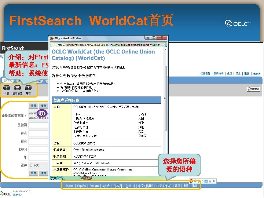This screenshot has height=198, width=264.
Task: Switch interface language to 日本語
Action: point(118,186)
